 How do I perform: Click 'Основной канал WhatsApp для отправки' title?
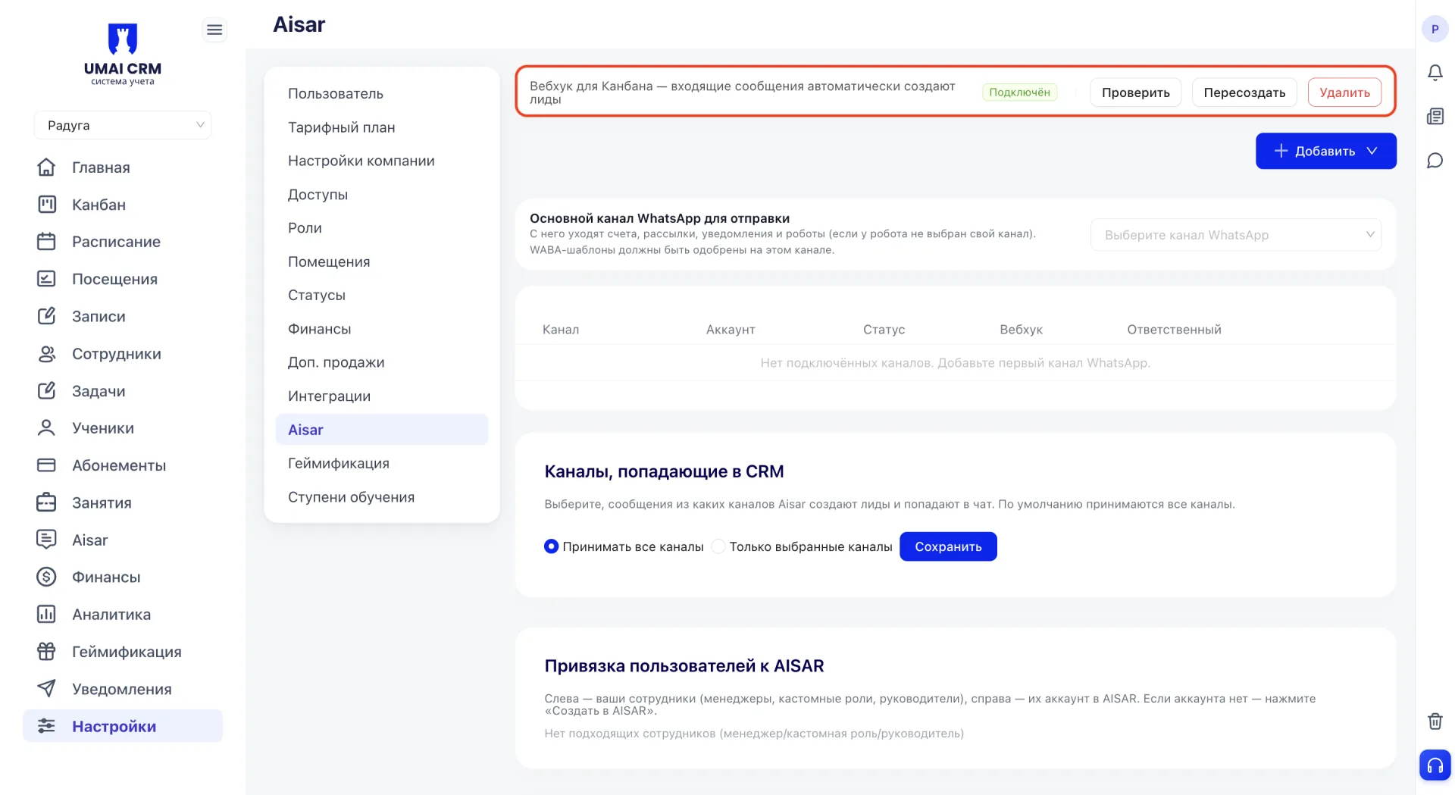659,218
